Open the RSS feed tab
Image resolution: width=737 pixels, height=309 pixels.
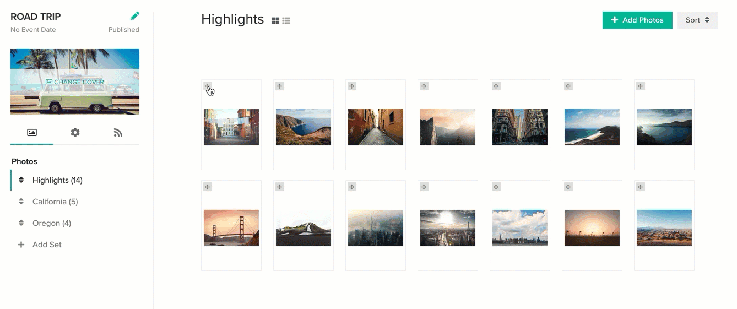[x=118, y=132]
